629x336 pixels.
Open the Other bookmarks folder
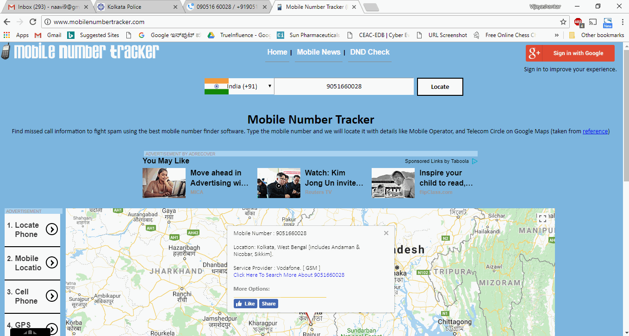598,35
